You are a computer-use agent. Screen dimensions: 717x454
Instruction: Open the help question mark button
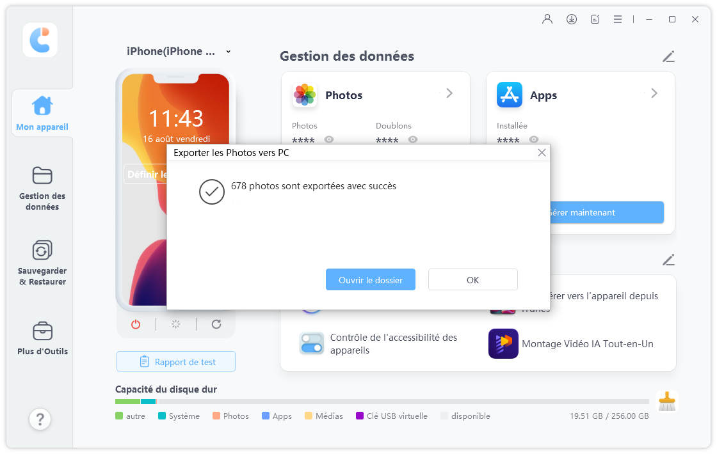pyautogui.click(x=40, y=419)
